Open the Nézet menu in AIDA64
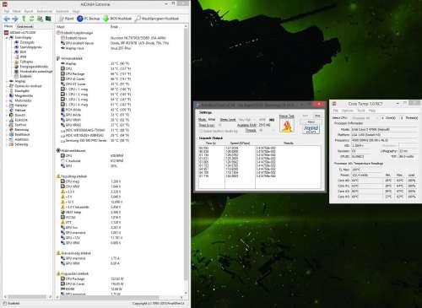Image resolution: width=422 pixels, height=308 pixels. coord(17,11)
